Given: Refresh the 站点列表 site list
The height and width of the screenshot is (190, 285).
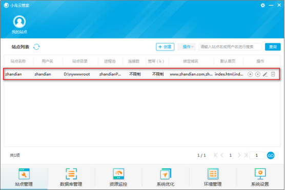Looking at the screenshot, I should tap(36, 47).
